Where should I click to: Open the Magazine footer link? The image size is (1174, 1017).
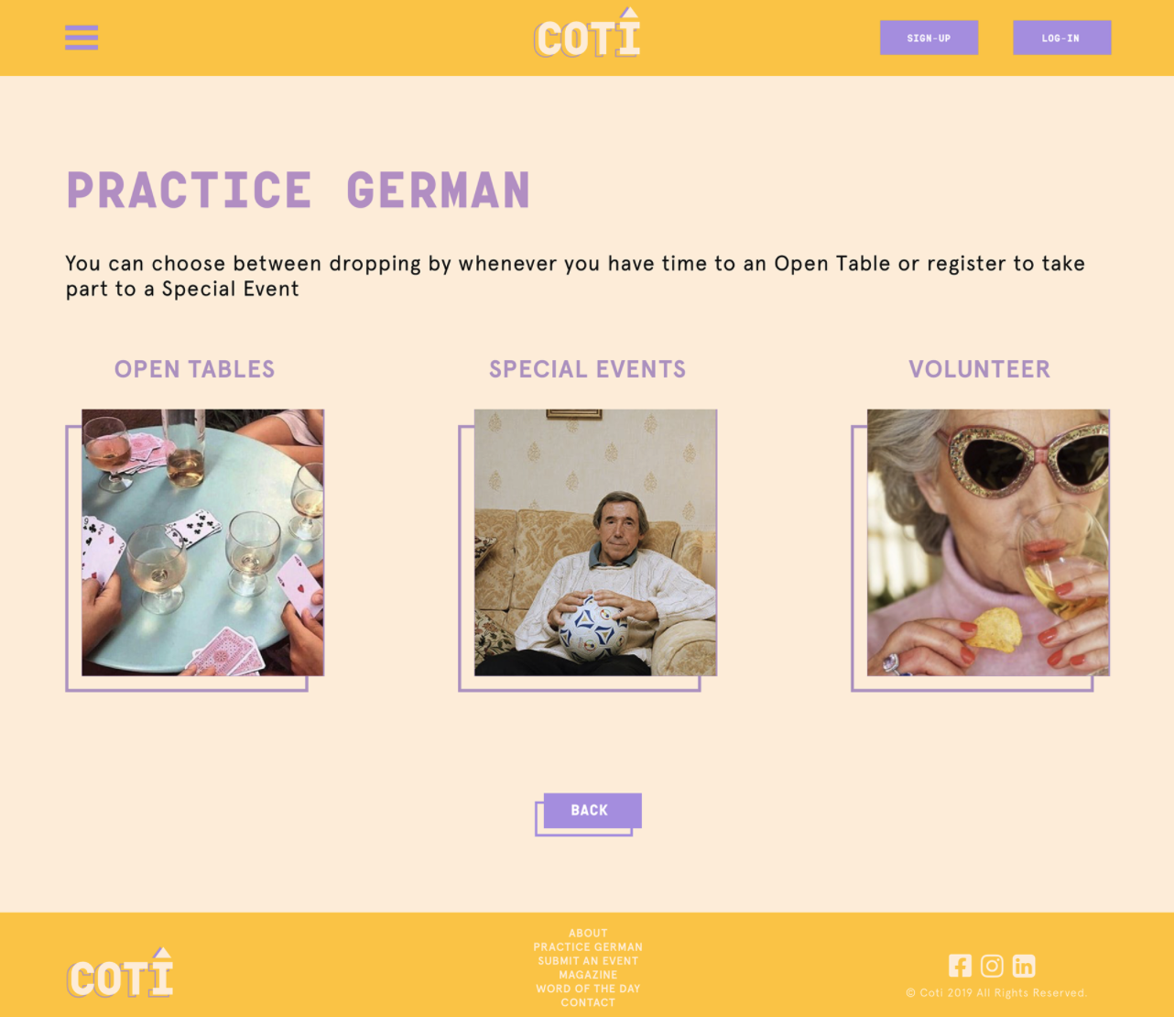tap(588, 975)
